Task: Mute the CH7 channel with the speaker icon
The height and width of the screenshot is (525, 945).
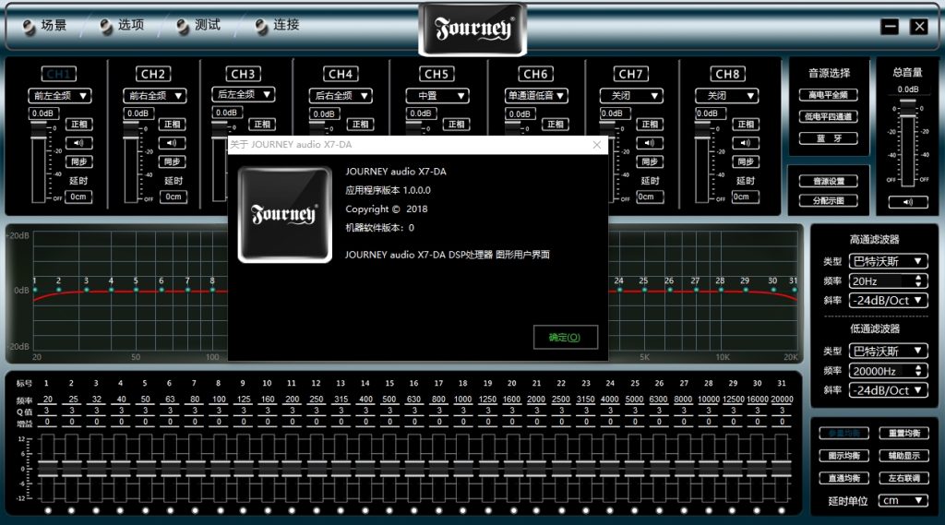Action: point(649,143)
